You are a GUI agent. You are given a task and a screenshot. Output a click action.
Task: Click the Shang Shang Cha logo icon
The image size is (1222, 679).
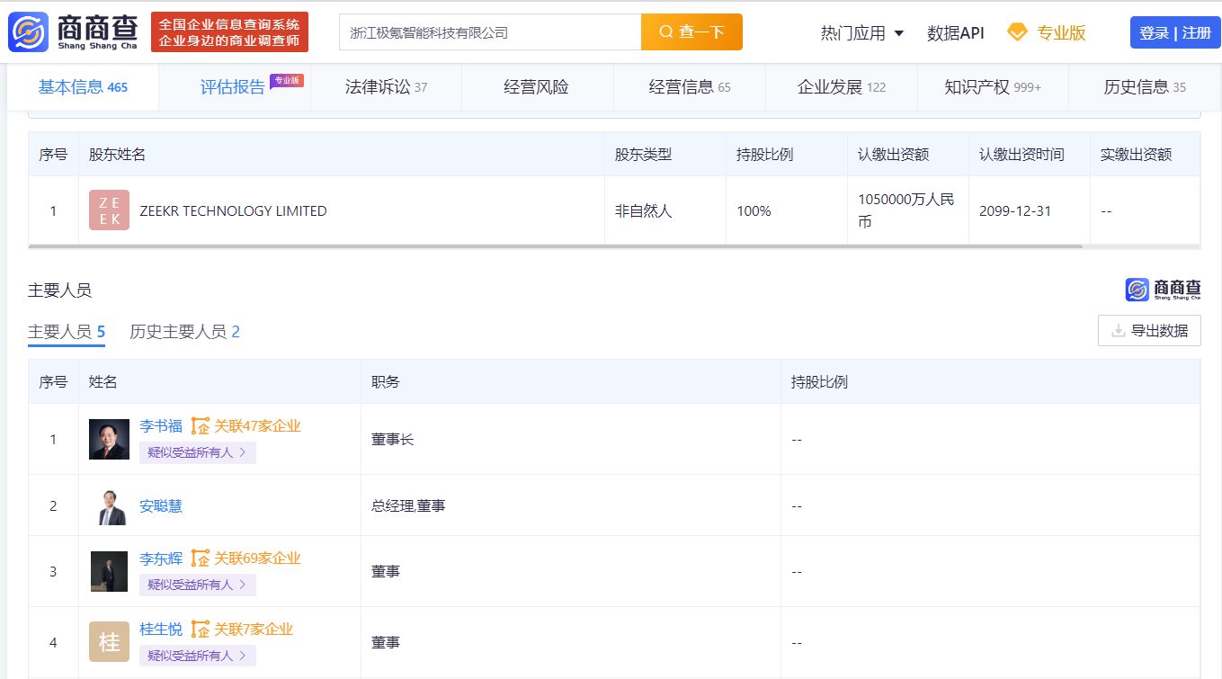[28, 32]
